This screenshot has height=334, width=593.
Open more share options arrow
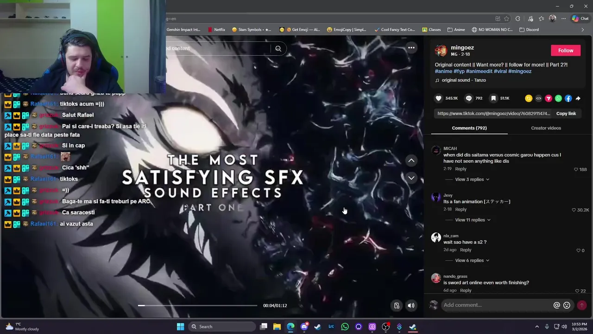pyautogui.click(x=578, y=98)
